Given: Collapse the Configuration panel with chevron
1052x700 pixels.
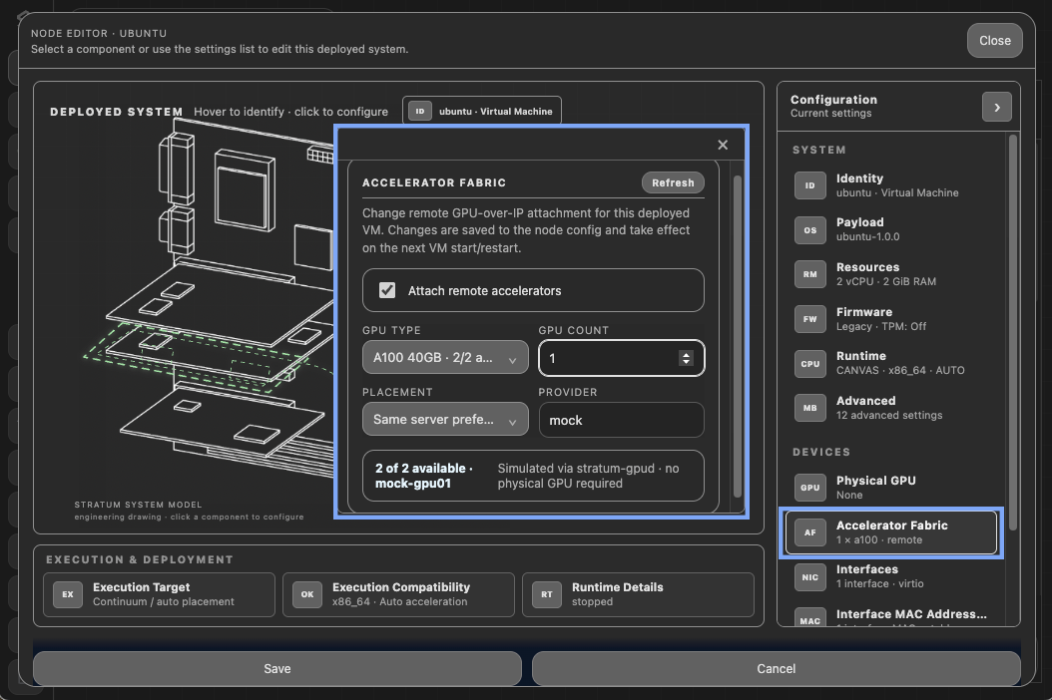Looking at the screenshot, I should 997,108.
